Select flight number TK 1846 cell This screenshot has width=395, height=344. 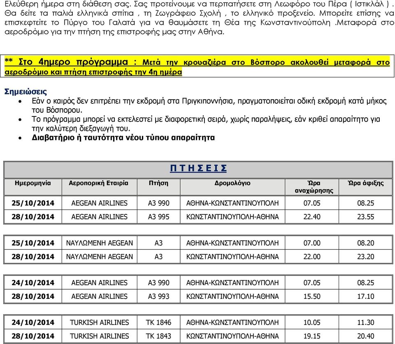(158, 322)
